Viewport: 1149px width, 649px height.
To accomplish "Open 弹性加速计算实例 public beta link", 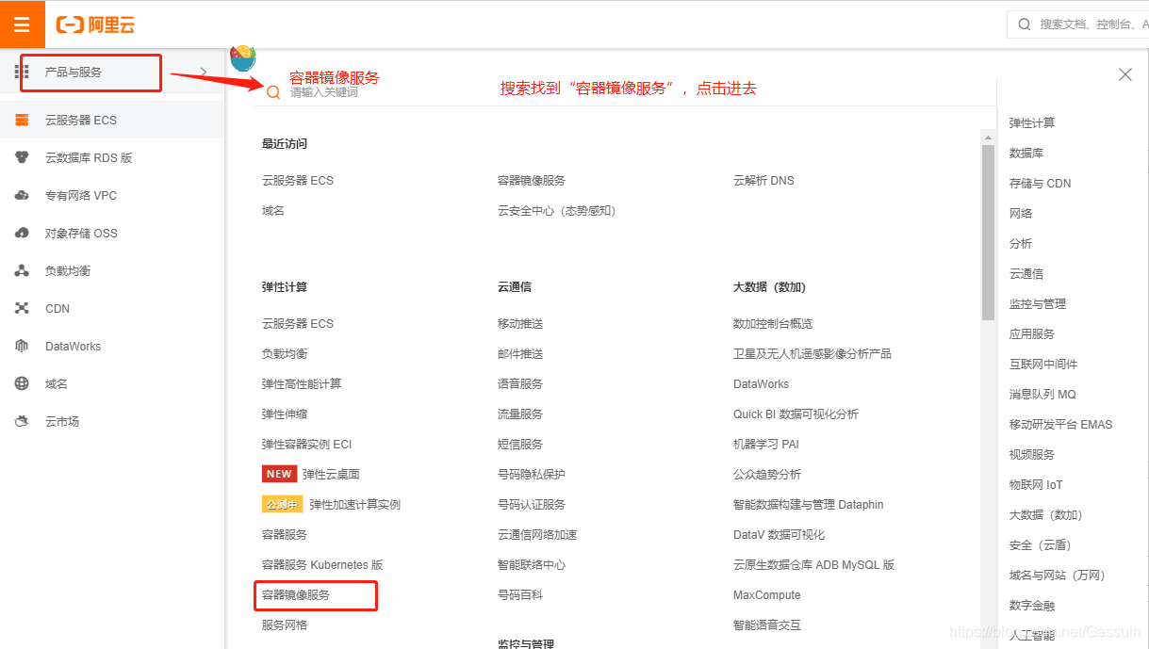I will click(x=355, y=505).
